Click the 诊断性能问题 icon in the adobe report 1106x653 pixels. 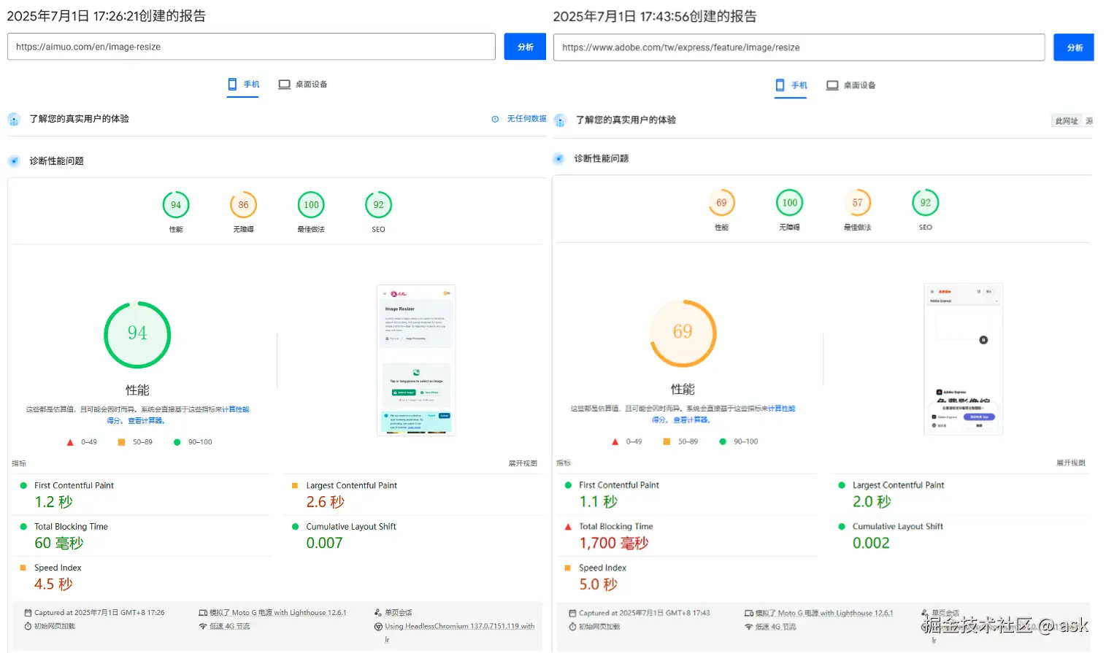[558, 158]
